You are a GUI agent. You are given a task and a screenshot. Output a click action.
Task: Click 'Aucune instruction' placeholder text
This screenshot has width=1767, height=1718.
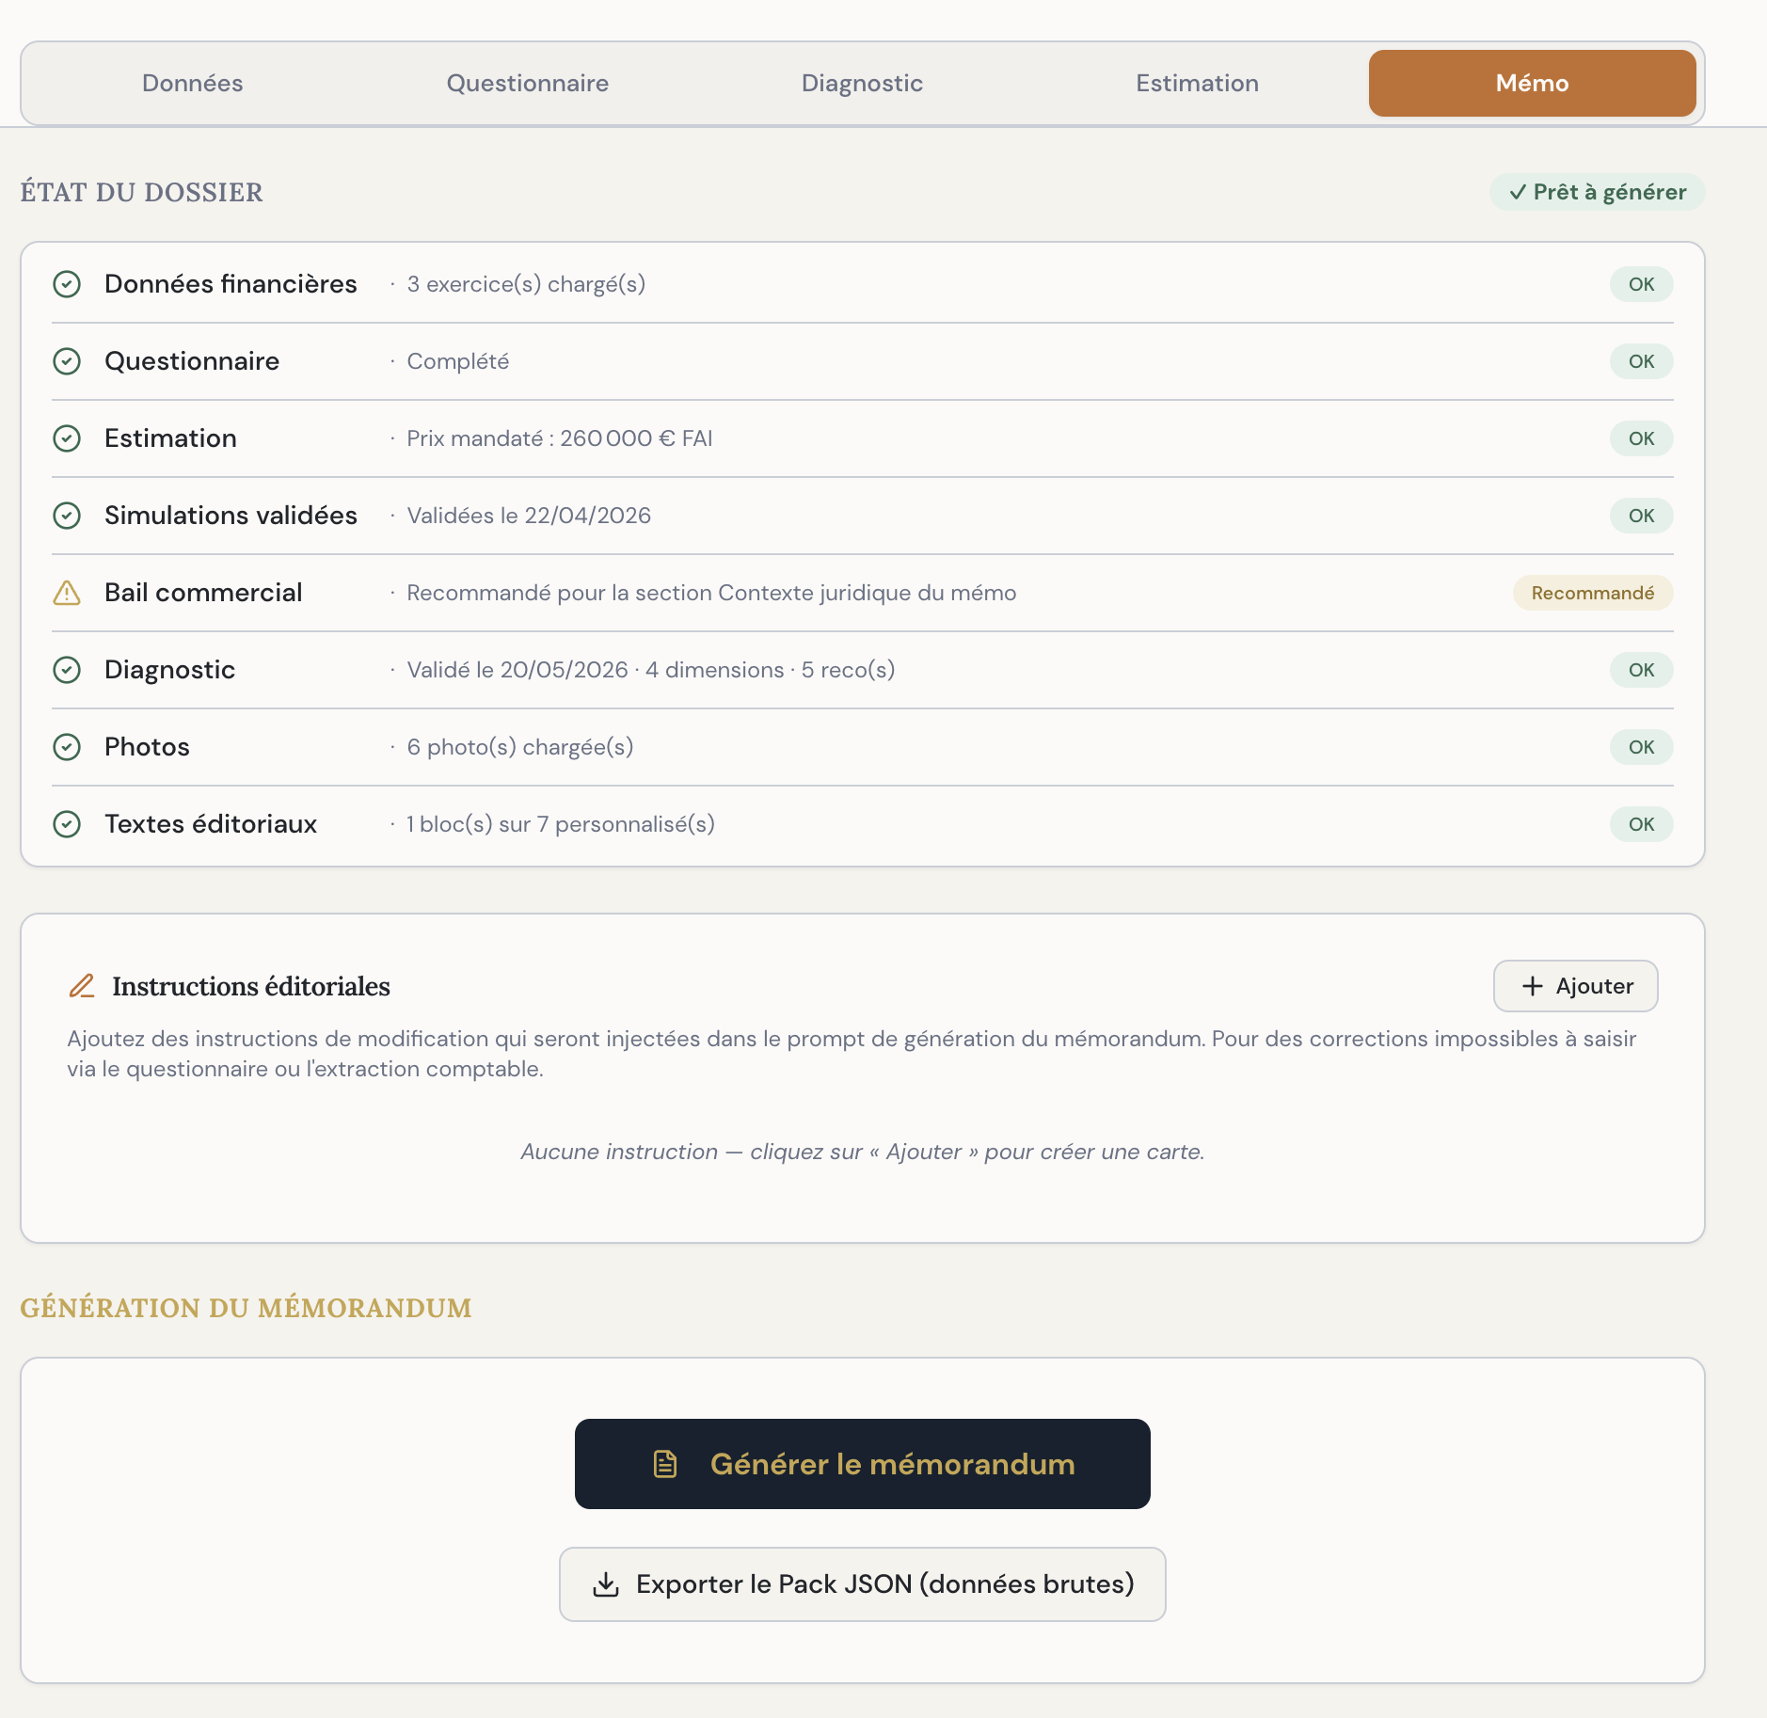863,1152
